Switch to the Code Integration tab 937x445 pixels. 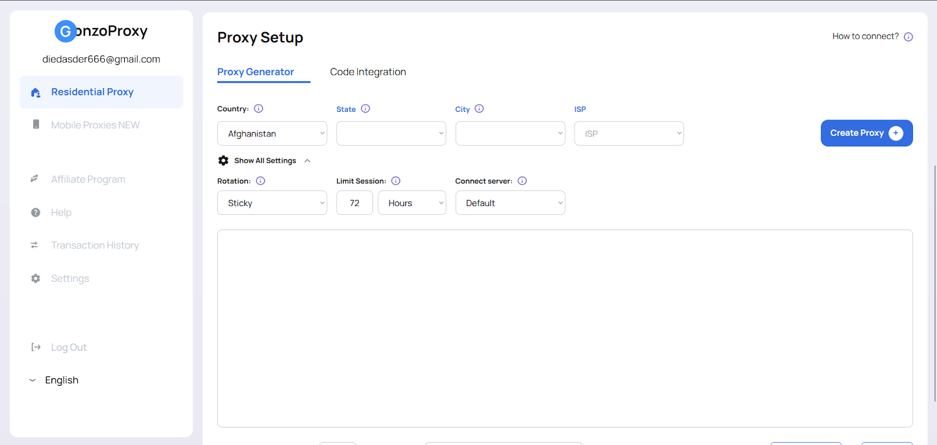368,72
